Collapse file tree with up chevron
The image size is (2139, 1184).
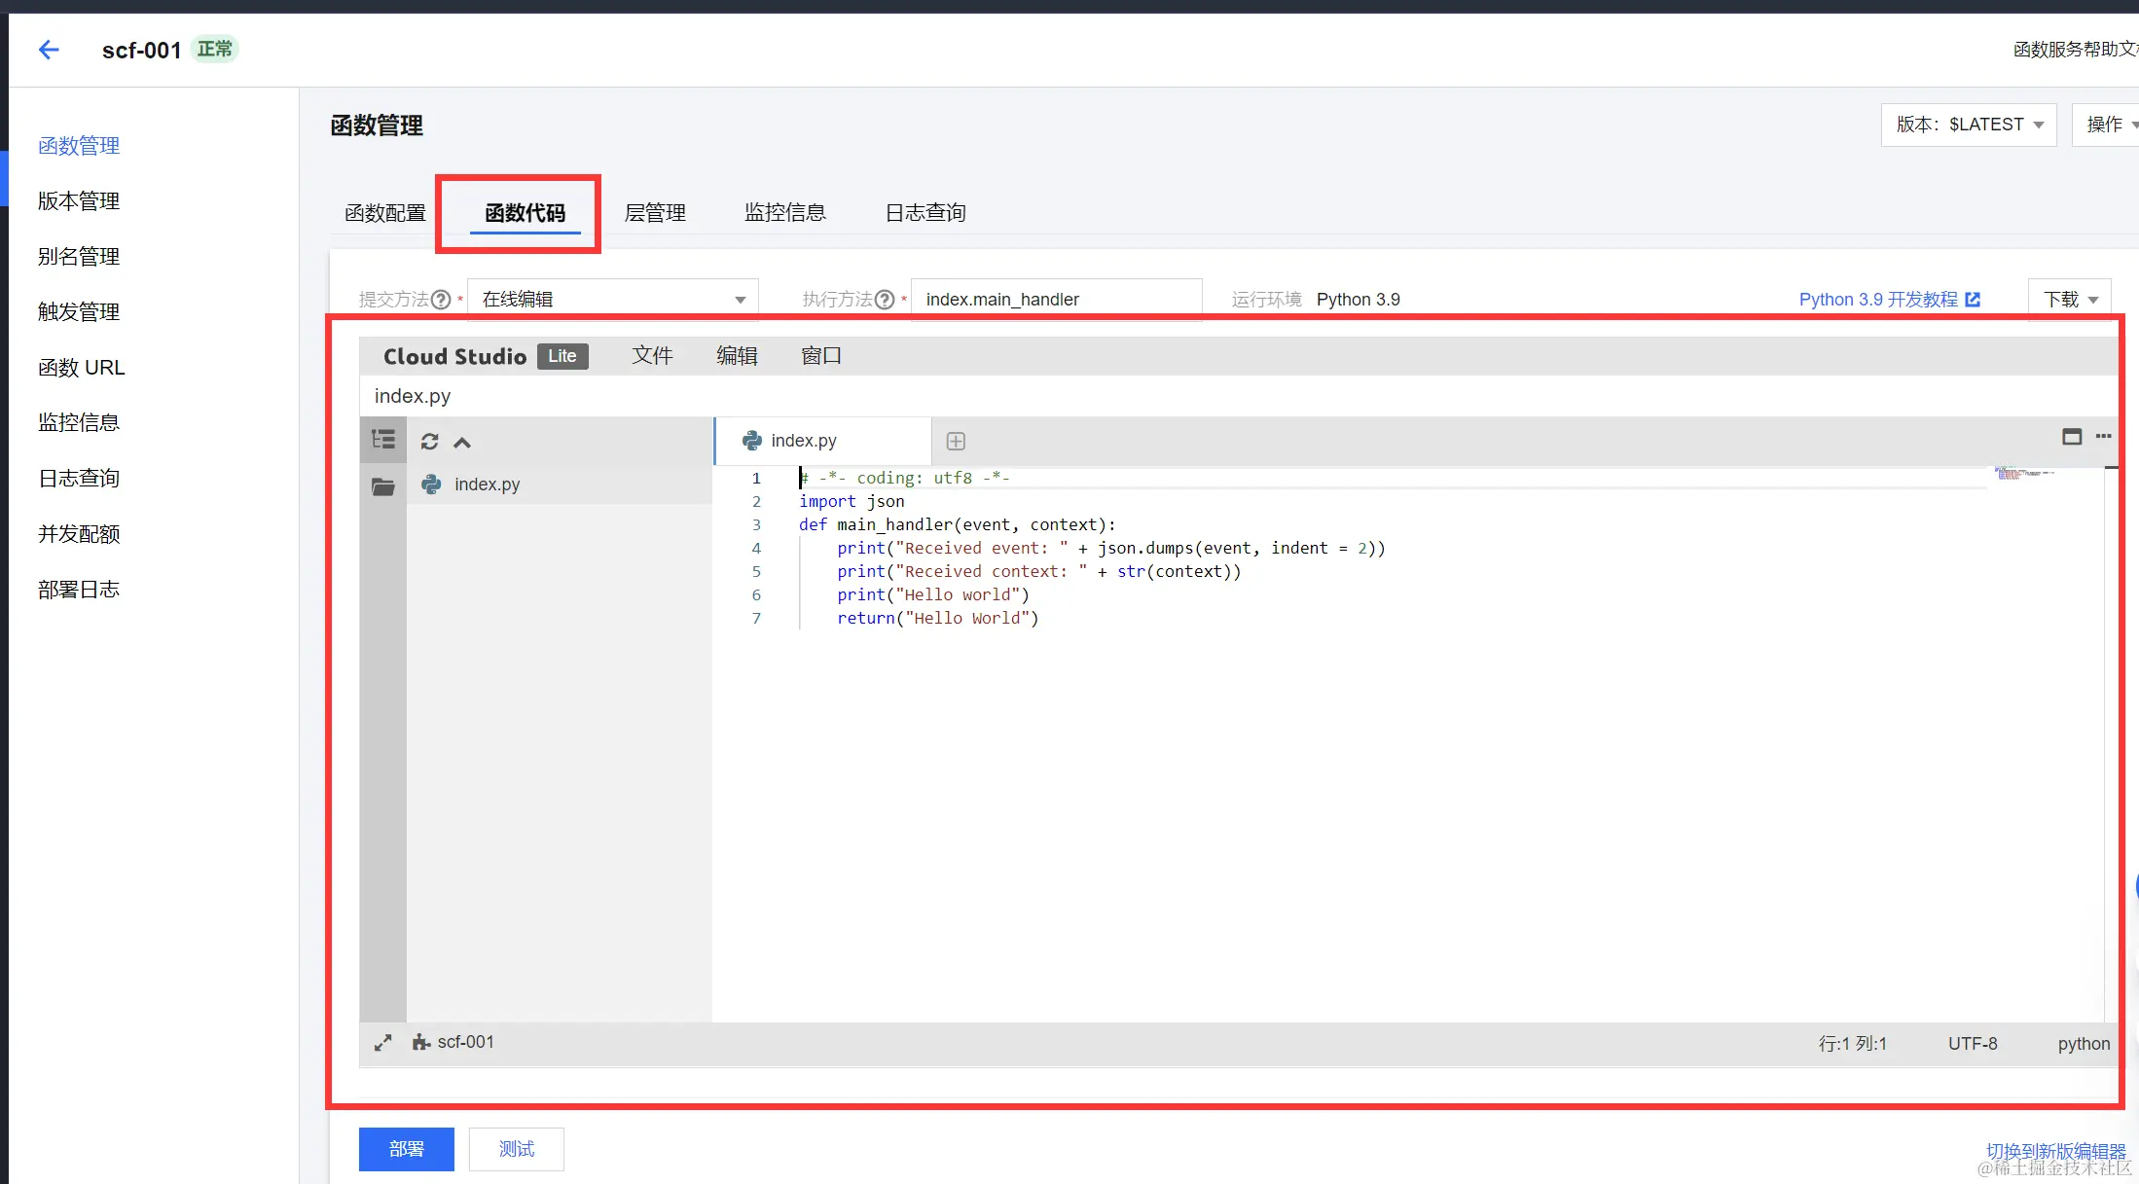click(x=462, y=443)
